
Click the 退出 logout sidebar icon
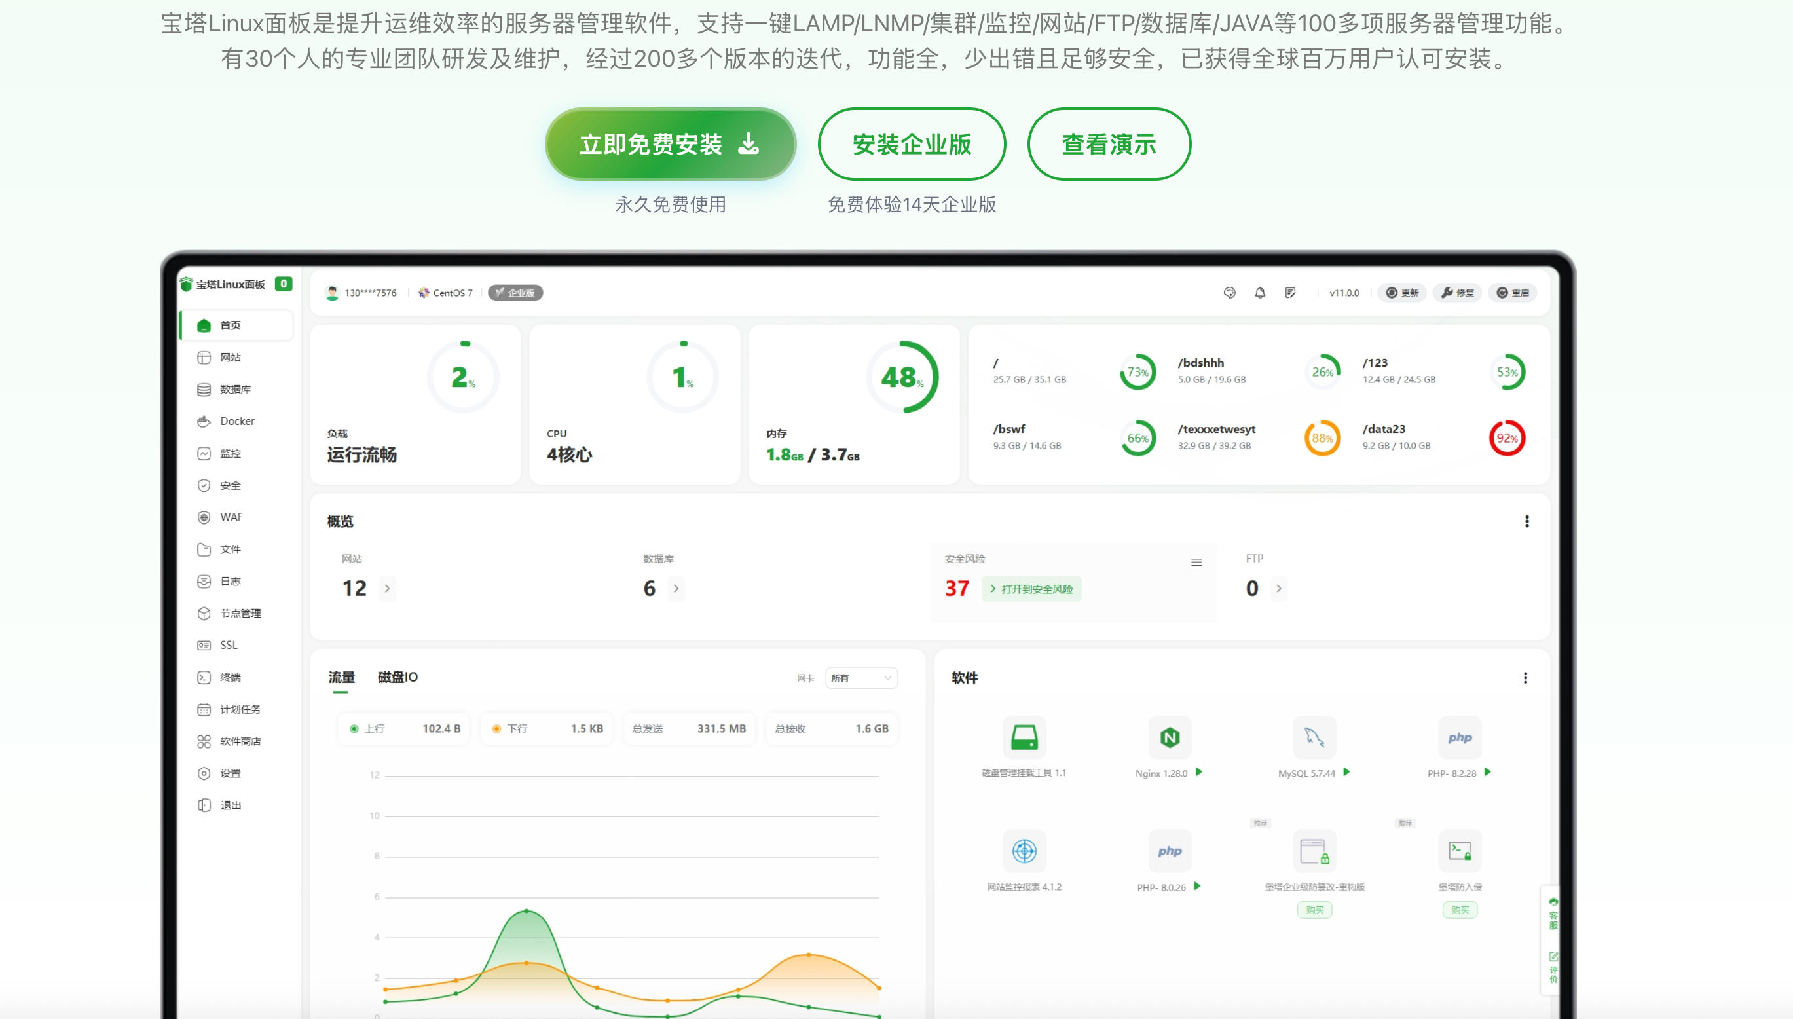[204, 806]
